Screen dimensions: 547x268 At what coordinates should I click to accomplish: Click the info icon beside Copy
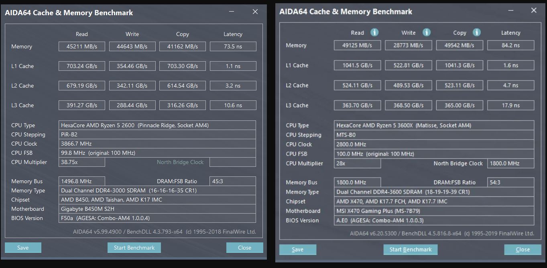tap(476, 32)
